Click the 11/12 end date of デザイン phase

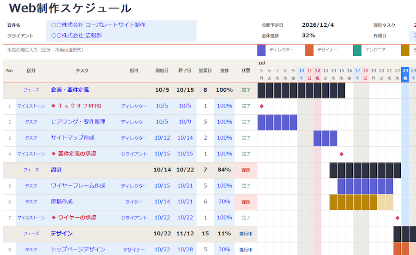(185, 233)
